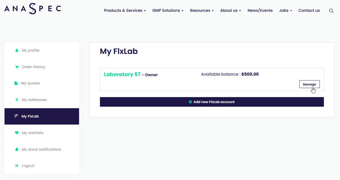The image size is (340, 180).
Task: Select My FlxLab in the sidebar
Action: tap(42, 116)
